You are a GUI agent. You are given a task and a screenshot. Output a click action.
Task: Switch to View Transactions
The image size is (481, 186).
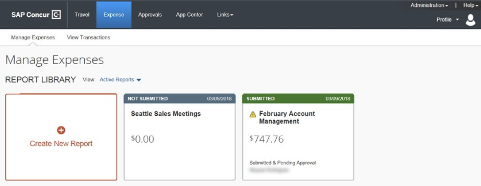pyautogui.click(x=89, y=37)
